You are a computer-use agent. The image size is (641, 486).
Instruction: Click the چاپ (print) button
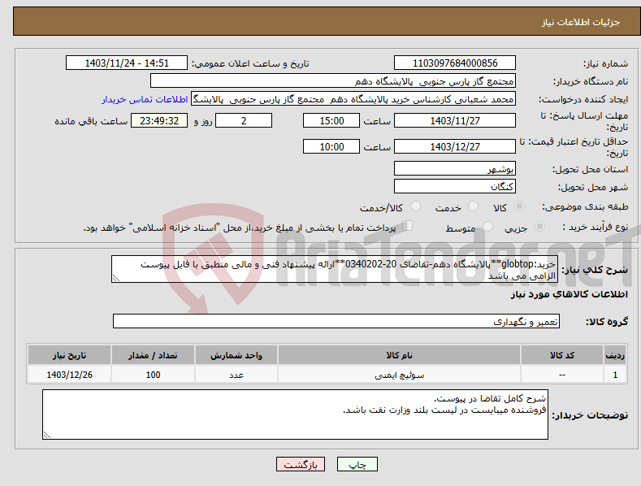357,464
